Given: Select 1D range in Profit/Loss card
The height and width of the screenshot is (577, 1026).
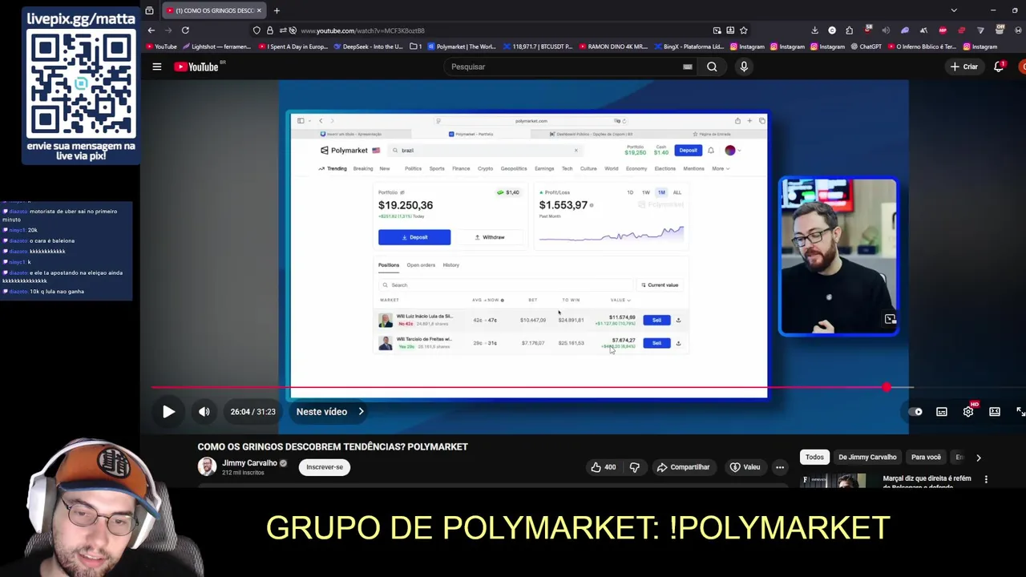Looking at the screenshot, I should pyautogui.click(x=630, y=192).
